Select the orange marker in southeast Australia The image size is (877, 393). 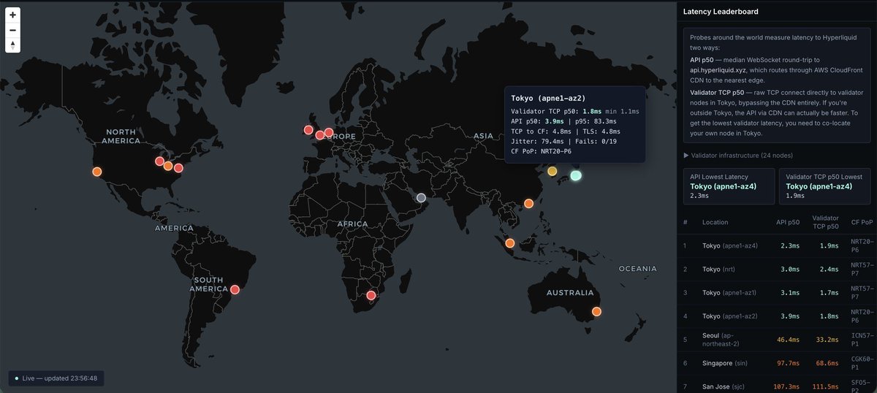point(596,311)
